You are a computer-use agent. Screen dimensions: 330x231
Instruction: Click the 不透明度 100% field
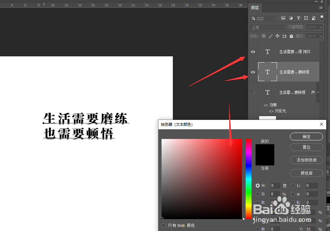click(x=312, y=27)
